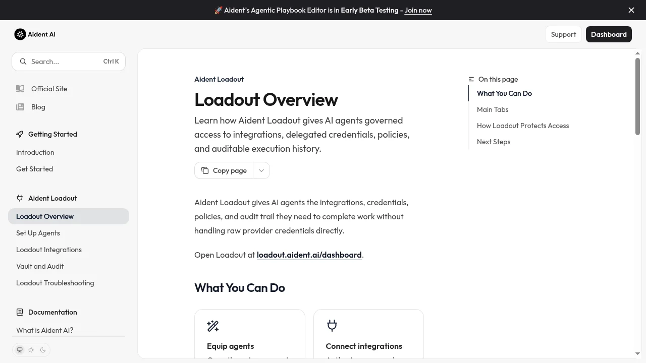The image size is (646, 363).
Task: Click the Blog newspaper icon
Action: (20, 107)
